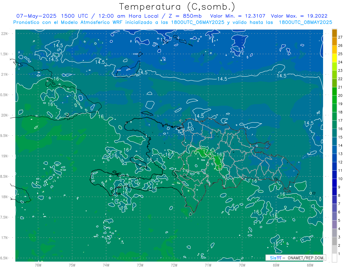This screenshot has width=348, height=269.
Task: Click the 'SisTT' logo text
Action: 275,258
